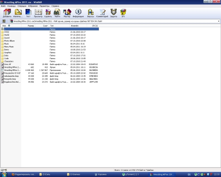Open the Файл menu
Screen dimensions: 221x177
point(3,6)
